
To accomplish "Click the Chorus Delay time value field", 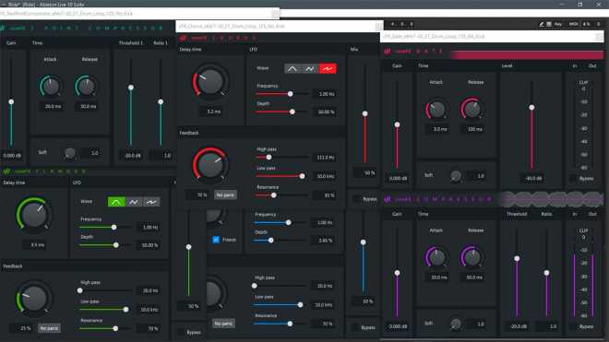I will (213, 112).
